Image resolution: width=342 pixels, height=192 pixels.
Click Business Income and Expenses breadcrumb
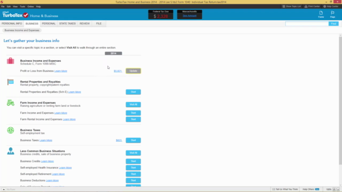click(22, 30)
